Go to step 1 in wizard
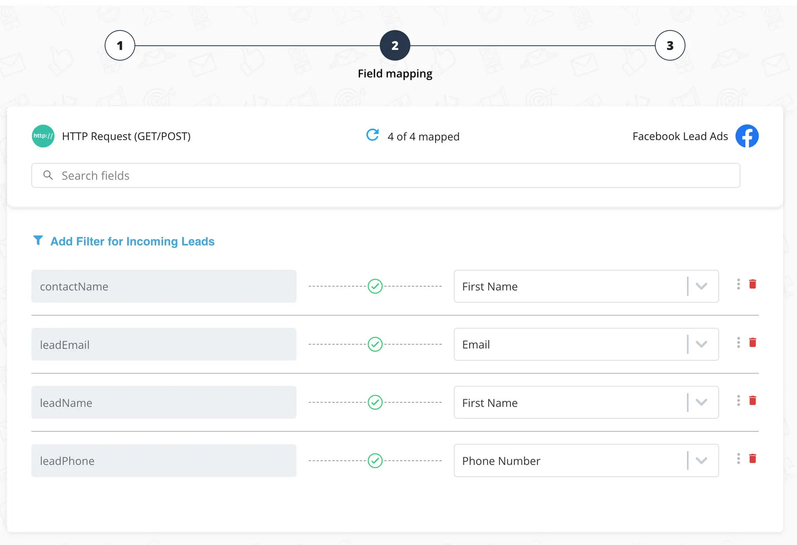Viewport: 797px width, 545px height. coord(120,46)
